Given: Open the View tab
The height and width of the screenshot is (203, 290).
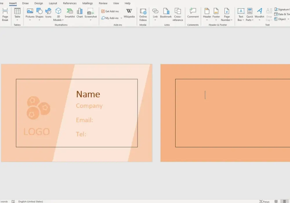Looking at the screenshot, I should (116, 3).
